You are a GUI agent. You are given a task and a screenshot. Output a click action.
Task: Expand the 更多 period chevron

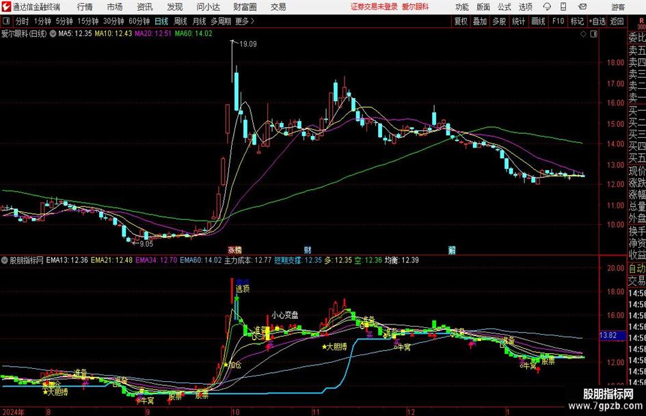(x=252, y=21)
